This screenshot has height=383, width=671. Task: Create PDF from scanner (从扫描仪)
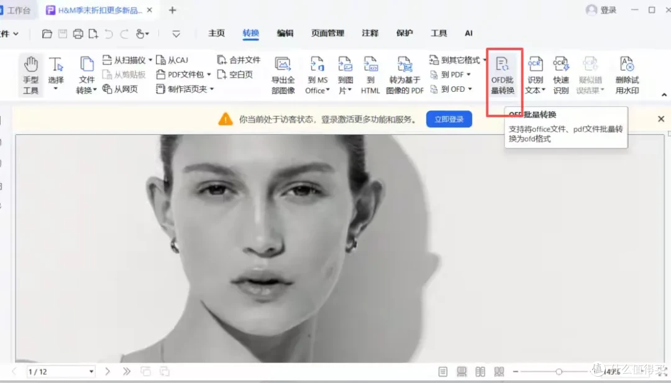pyautogui.click(x=127, y=60)
